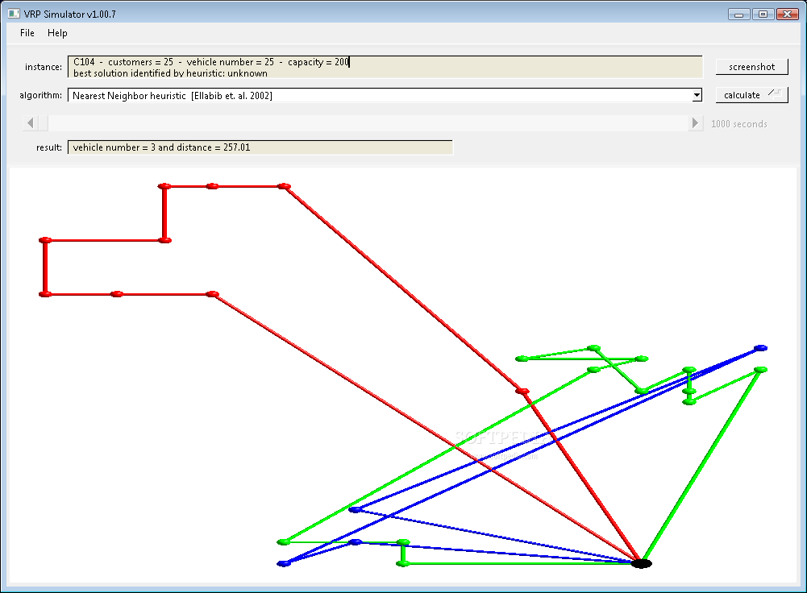The width and height of the screenshot is (807, 593).
Task: Open the Help menu
Action: tap(57, 33)
